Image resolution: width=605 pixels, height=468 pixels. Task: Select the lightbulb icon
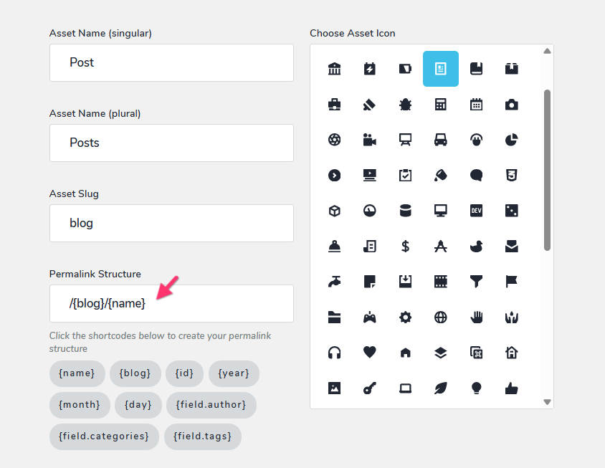click(x=476, y=388)
